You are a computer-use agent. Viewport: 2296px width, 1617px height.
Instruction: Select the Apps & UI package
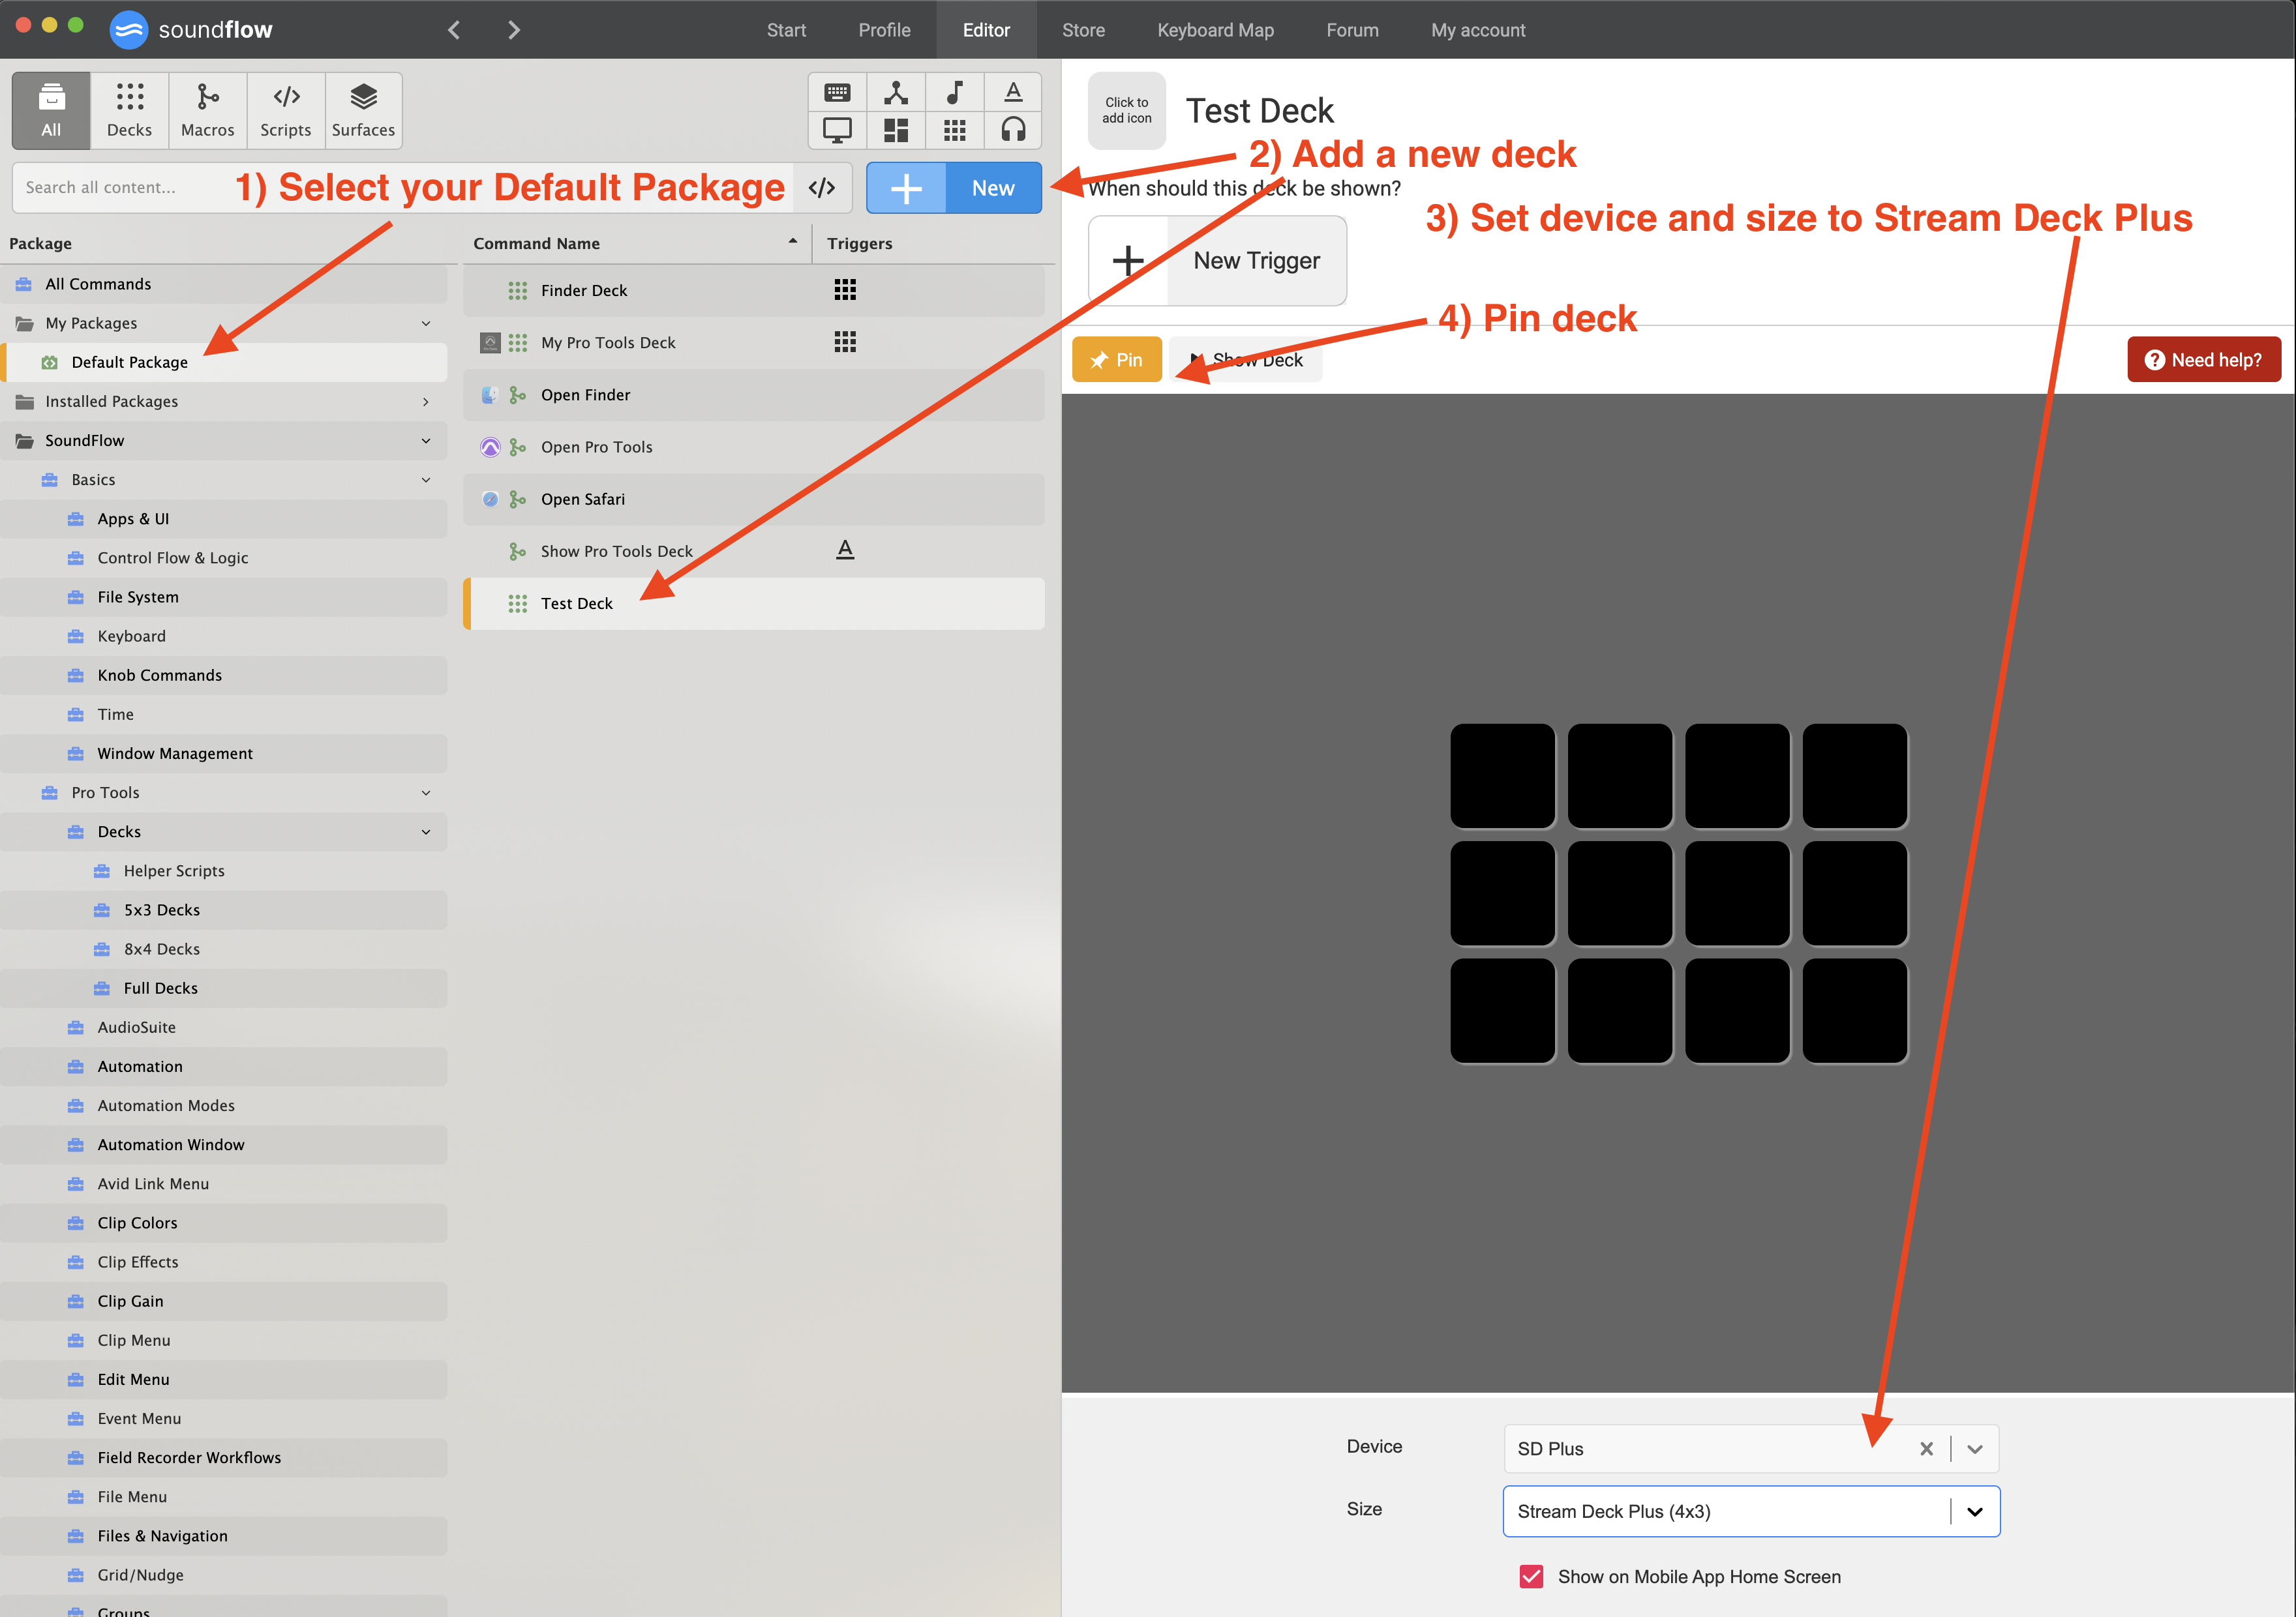[224, 519]
